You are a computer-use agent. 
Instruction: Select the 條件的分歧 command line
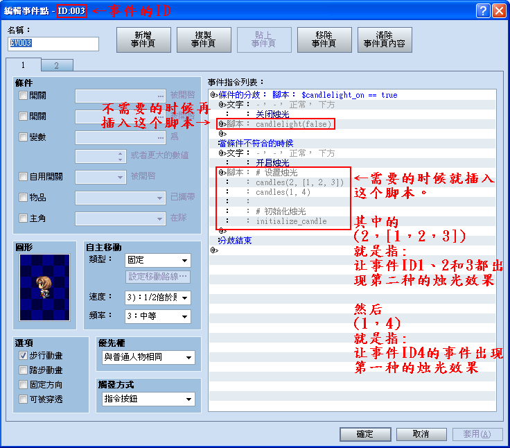352,95
